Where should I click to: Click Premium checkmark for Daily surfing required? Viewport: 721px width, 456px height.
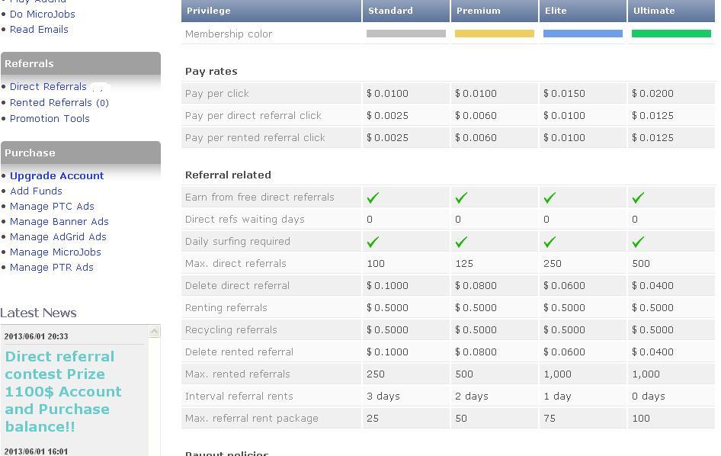[x=461, y=242]
